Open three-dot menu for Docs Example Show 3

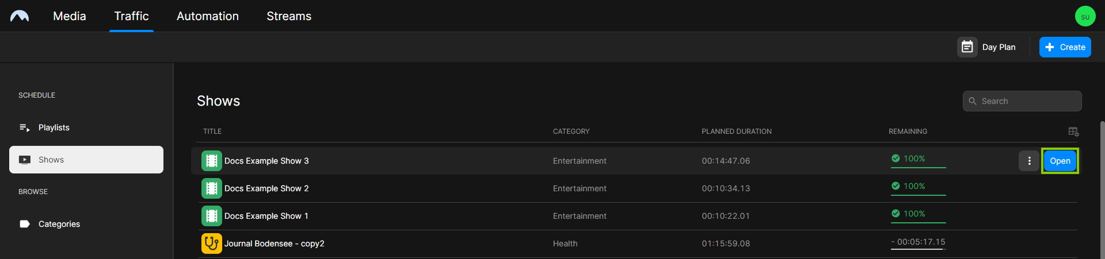(1029, 161)
